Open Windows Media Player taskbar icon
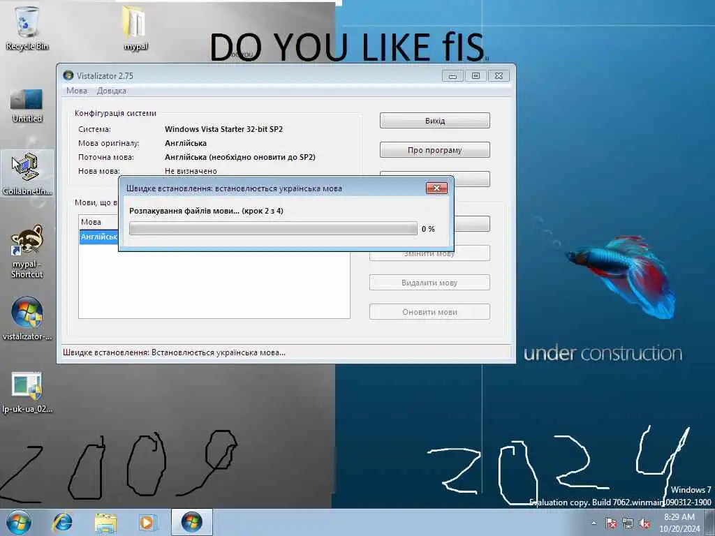715x536 pixels. point(147,522)
